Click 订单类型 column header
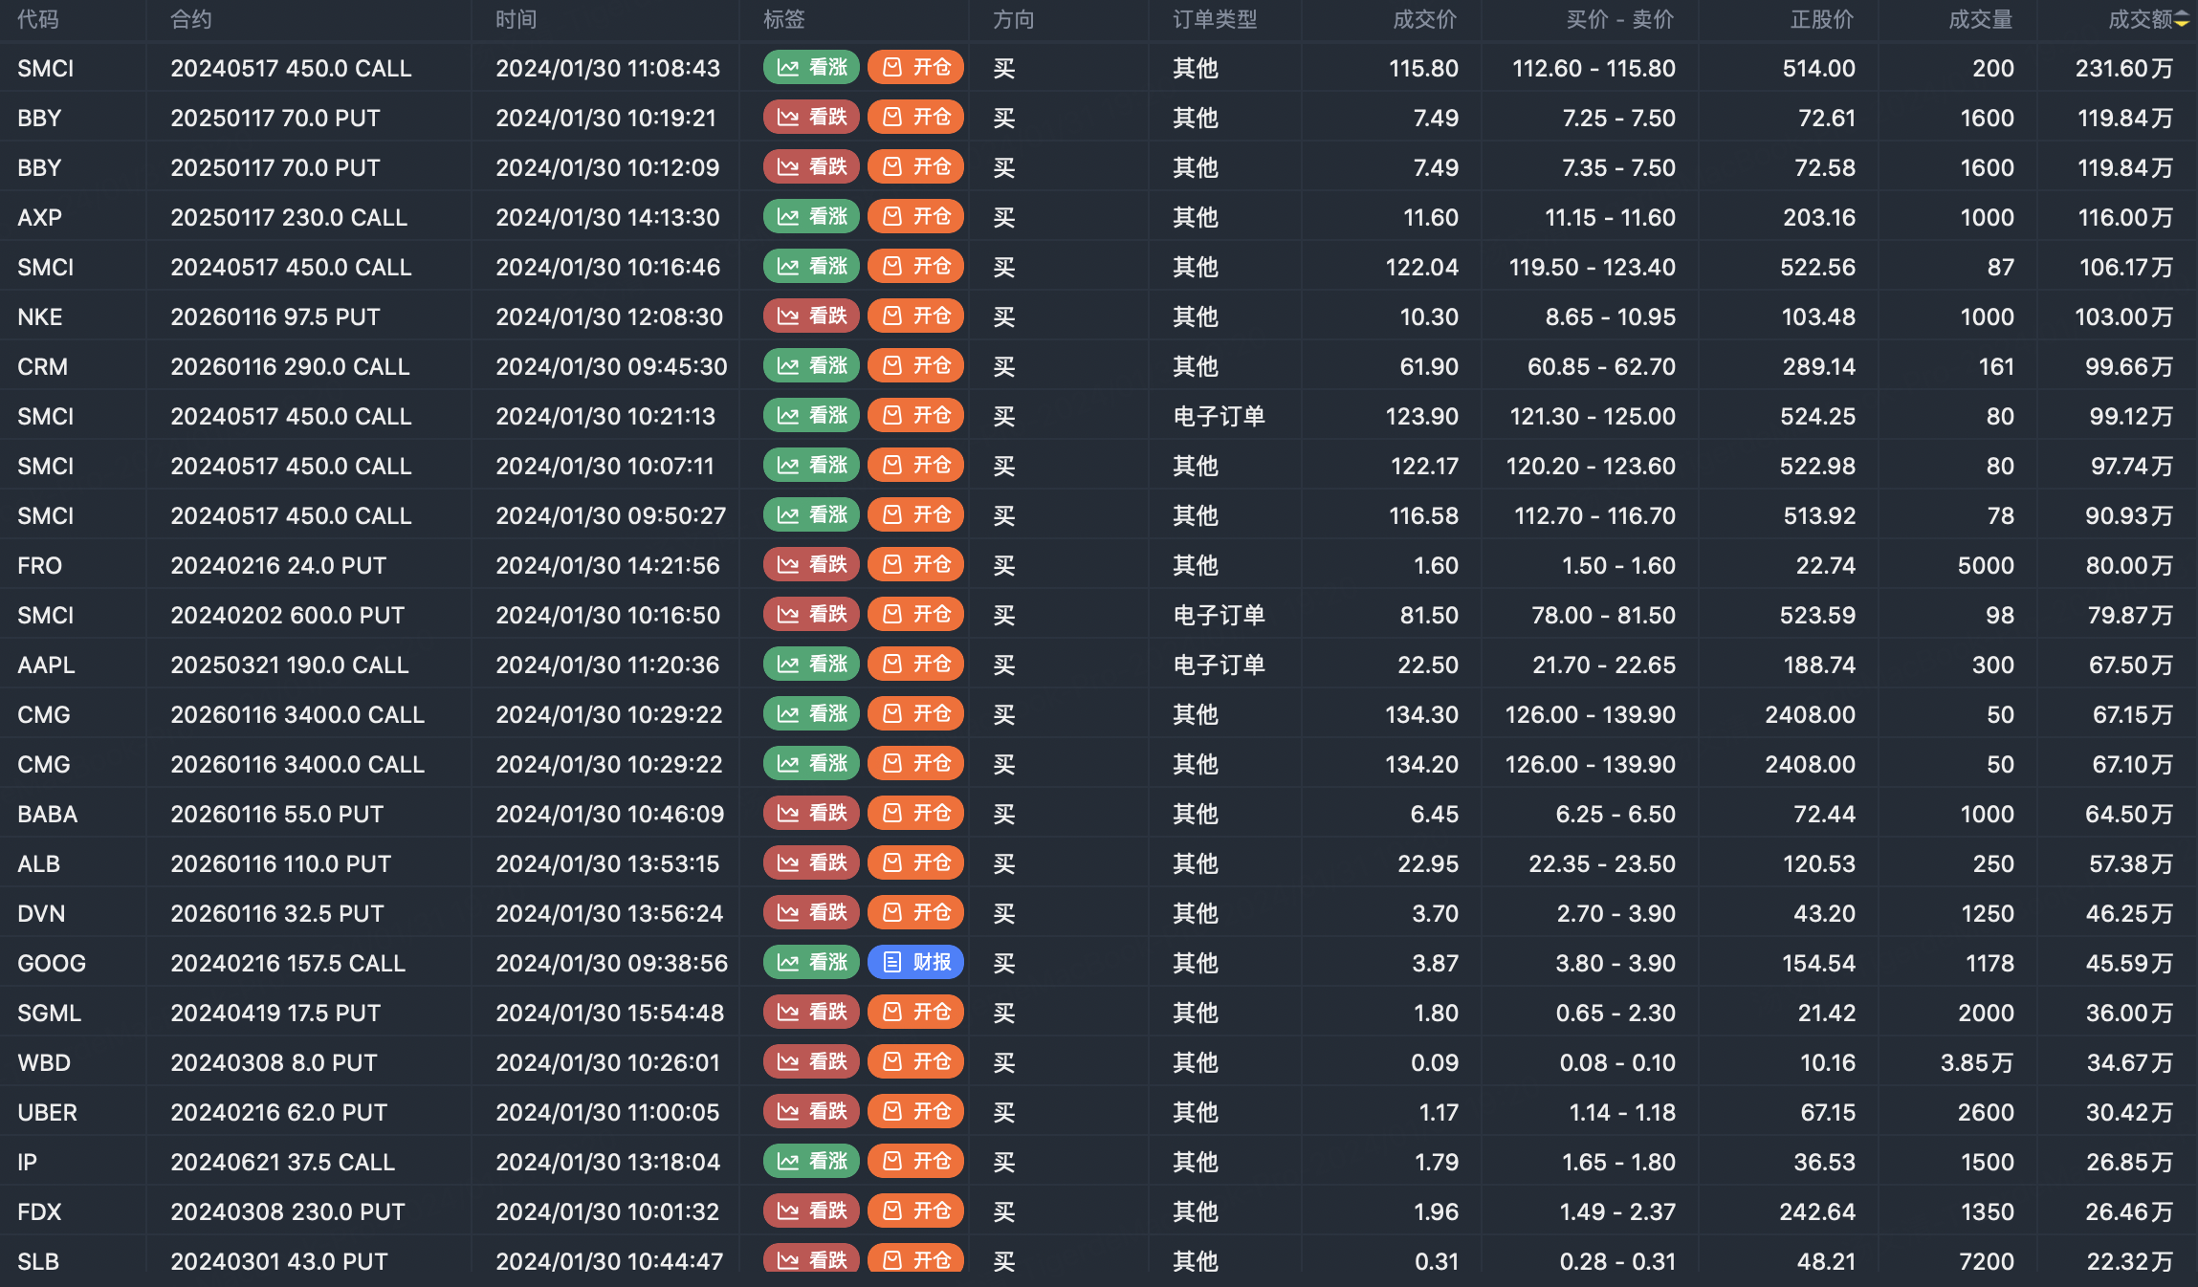 tap(1215, 20)
